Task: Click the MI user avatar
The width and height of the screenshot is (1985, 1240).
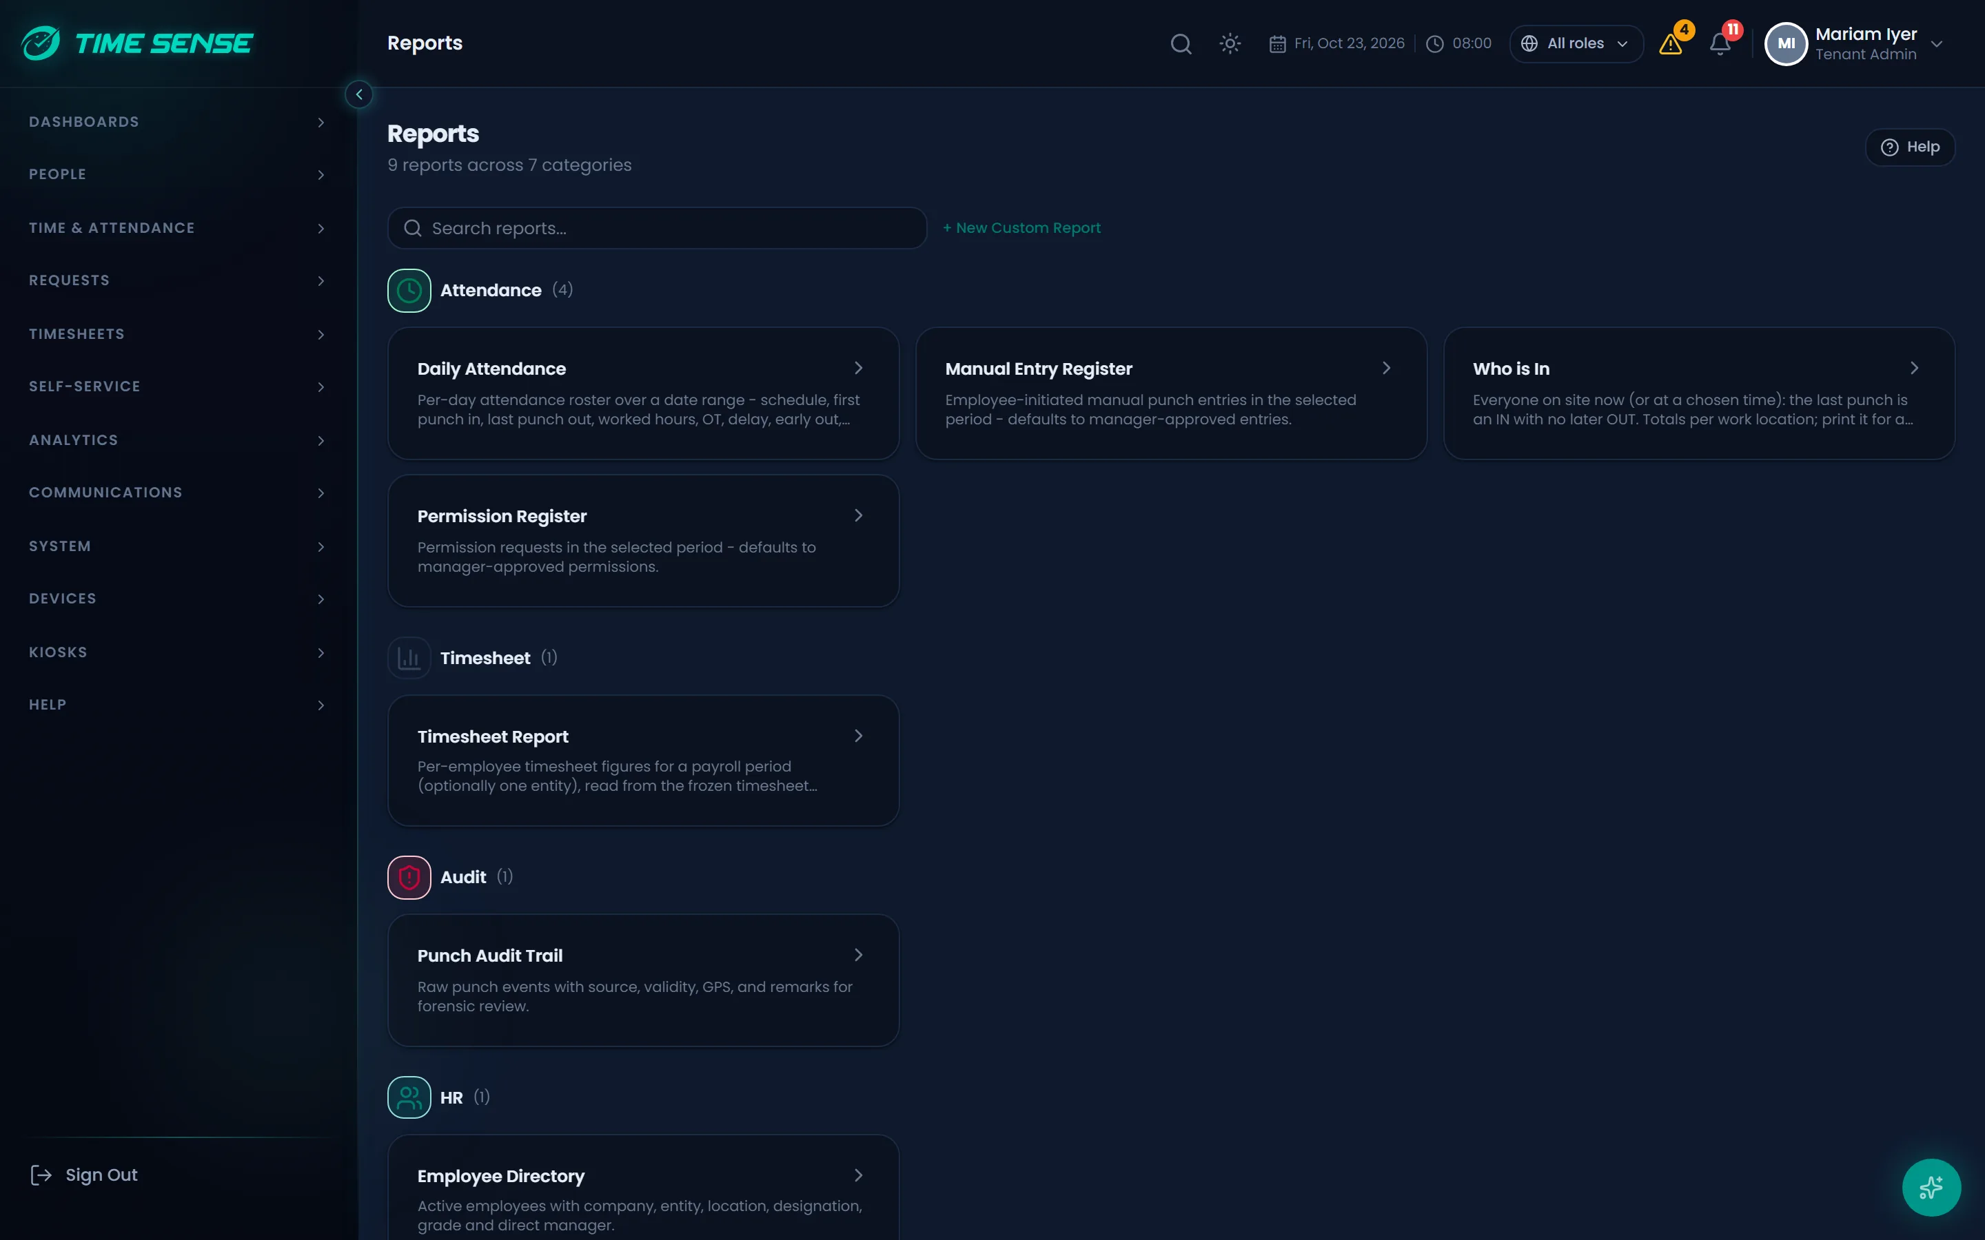Action: tap(1786, 43)
